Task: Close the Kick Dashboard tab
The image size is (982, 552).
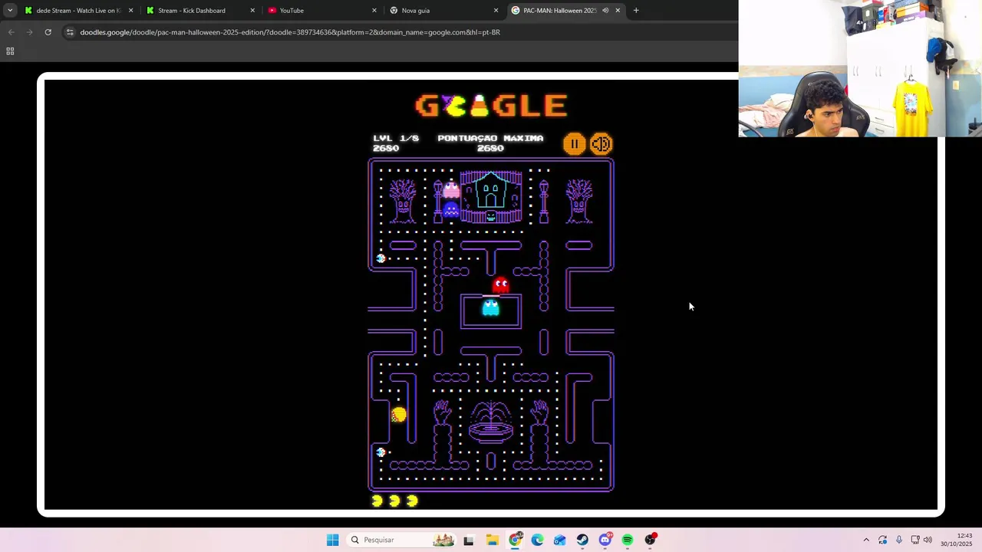Action: (x=252, y=11)
